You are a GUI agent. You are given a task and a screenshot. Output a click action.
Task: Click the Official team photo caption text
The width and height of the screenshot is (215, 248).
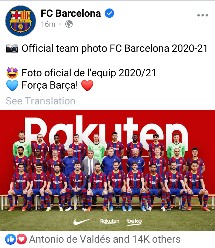(115, 48)
